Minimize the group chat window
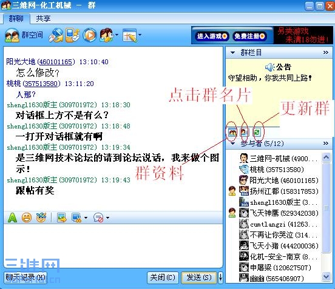 point(309,6)
